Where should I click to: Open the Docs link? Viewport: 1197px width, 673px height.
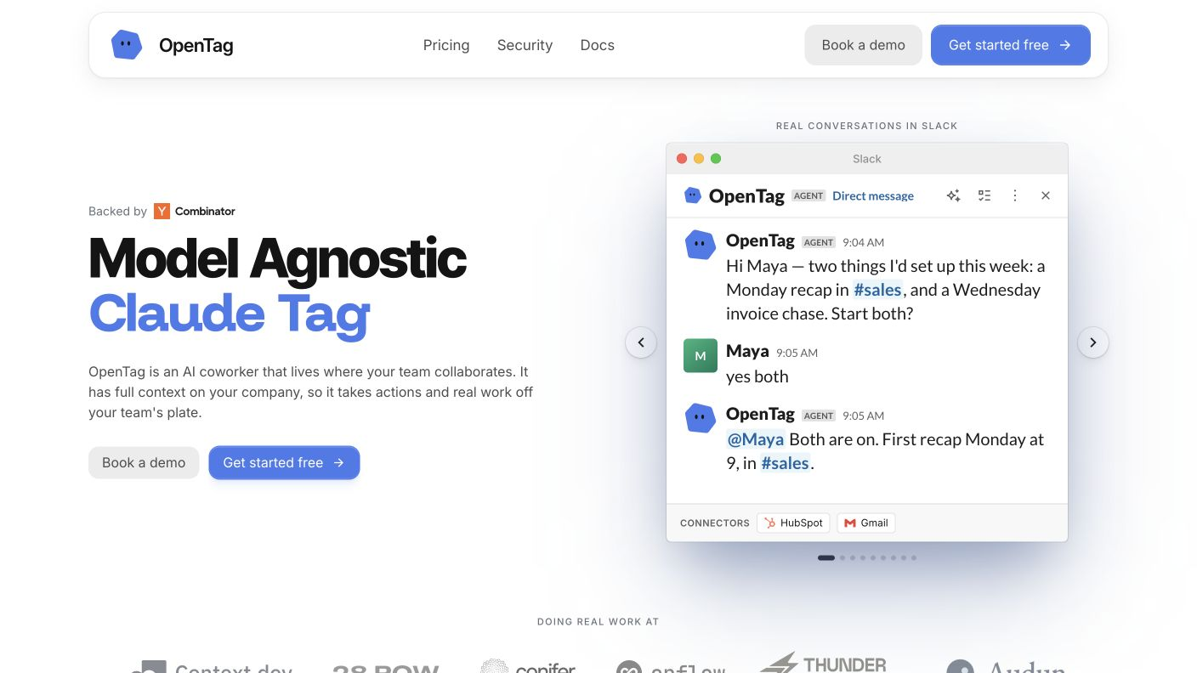(x=597, y=45)
